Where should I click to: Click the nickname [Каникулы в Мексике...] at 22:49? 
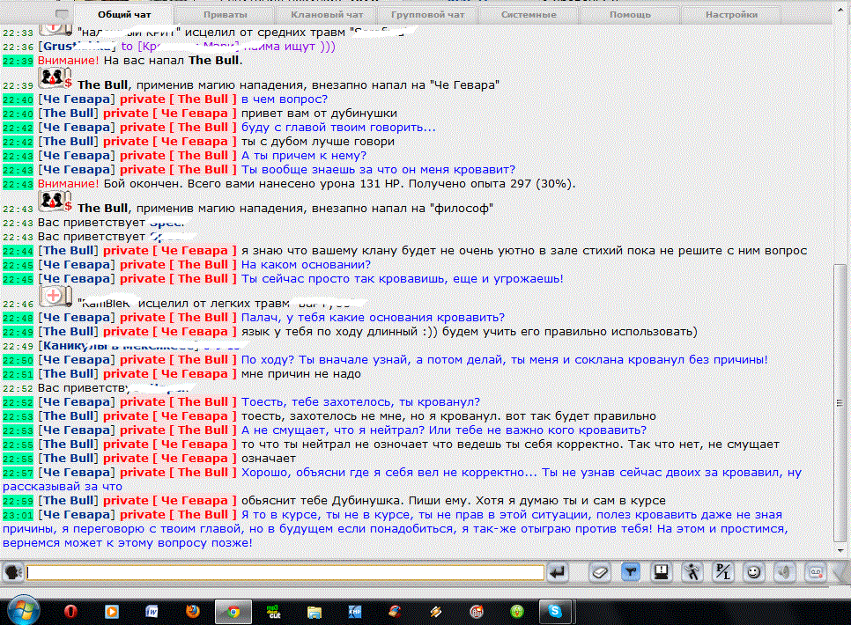pos(119,346)
